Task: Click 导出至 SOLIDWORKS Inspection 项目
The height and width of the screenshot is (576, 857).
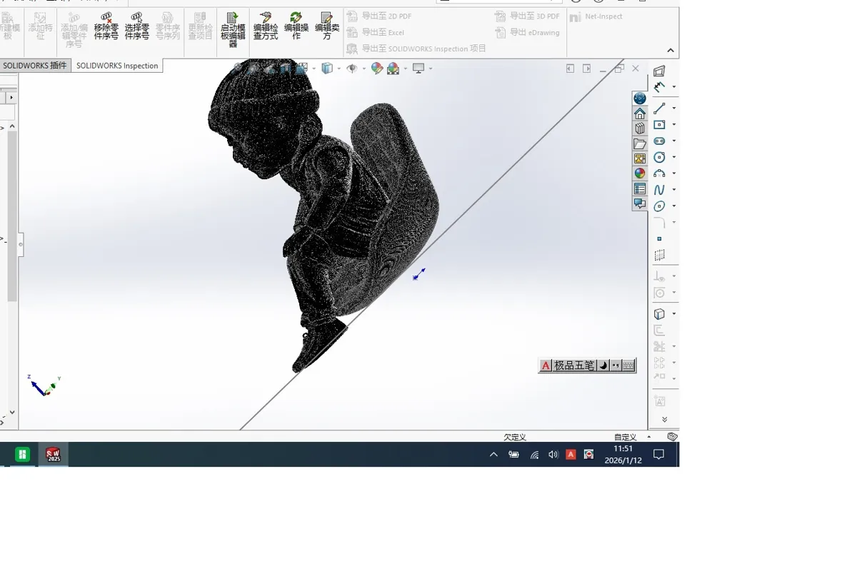Action: 416,49
